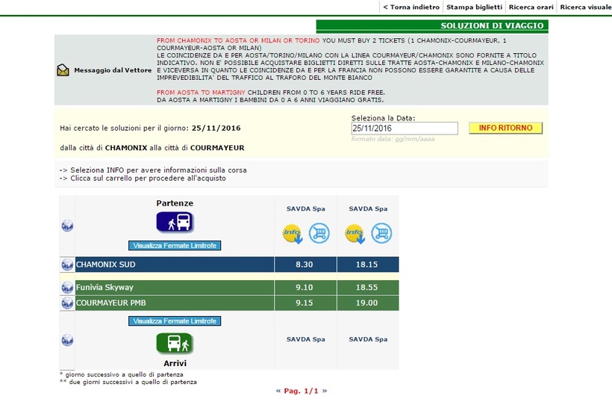Open Info icon for the 18.15 departure

coord(355,234)
